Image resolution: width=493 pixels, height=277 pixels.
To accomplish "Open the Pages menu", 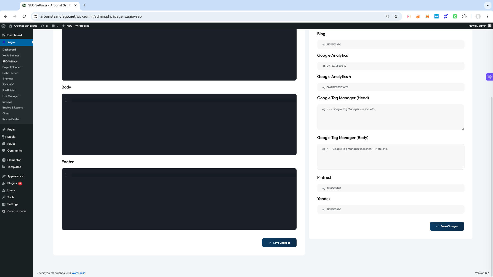I will 11,144.
